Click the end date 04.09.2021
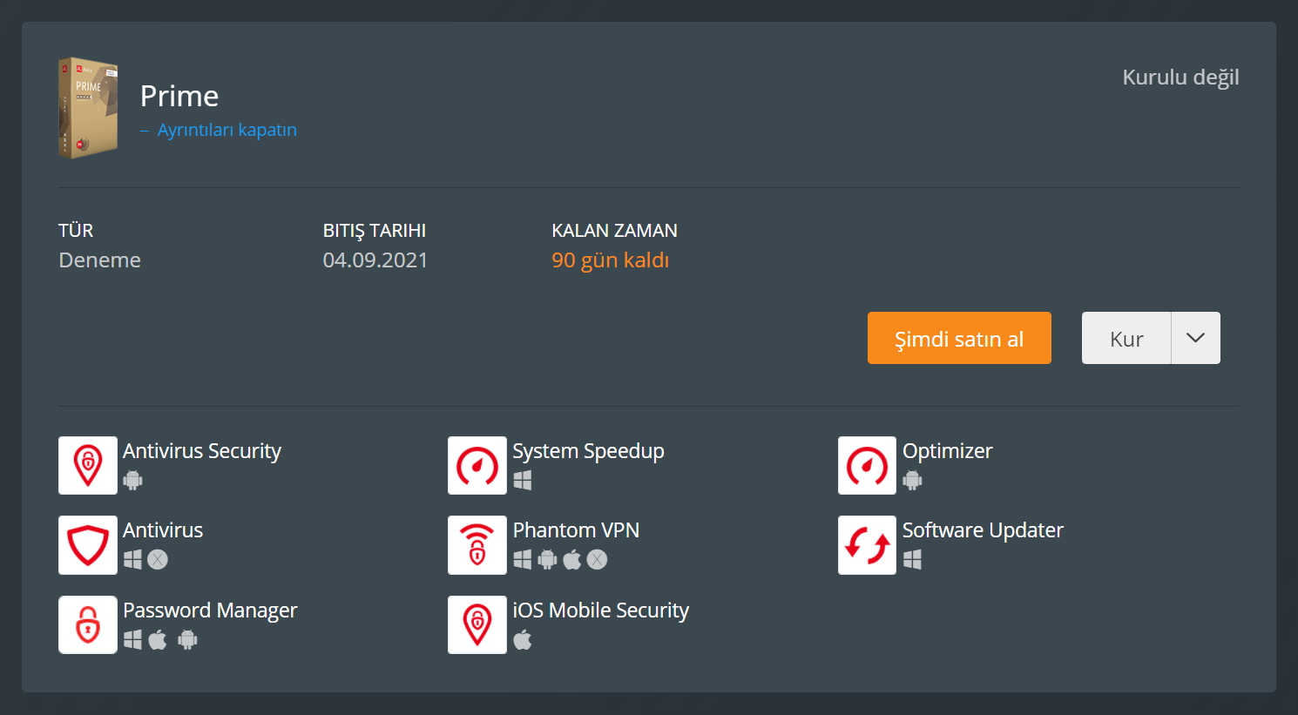This screenshot has width=1298, height=715. point(375,260)
